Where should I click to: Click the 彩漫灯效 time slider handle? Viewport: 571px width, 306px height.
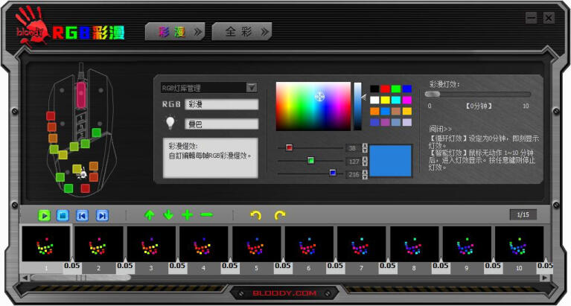tap(433, 95)
